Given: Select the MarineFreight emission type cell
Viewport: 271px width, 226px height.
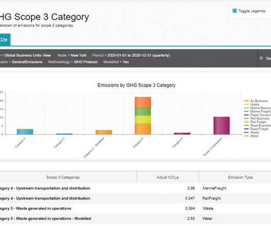Looking at the screenshot, I should pos(214,188).
